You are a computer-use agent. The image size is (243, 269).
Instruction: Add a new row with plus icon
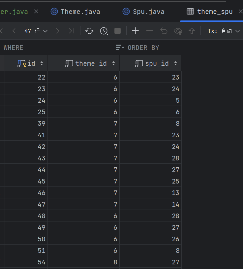pyautogui.click(x=136, y=31)
